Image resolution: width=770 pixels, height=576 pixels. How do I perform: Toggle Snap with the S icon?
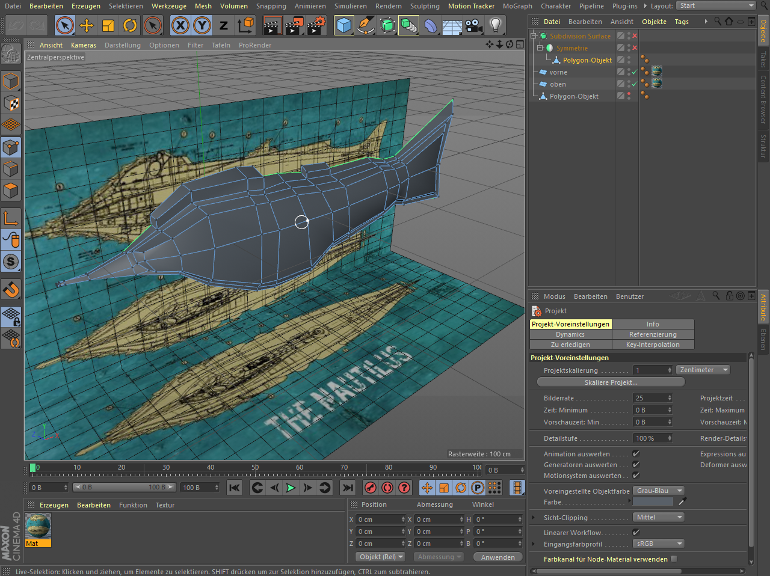point(11,262)
